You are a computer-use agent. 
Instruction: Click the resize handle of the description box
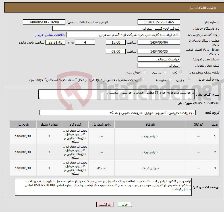click(40, 98)
